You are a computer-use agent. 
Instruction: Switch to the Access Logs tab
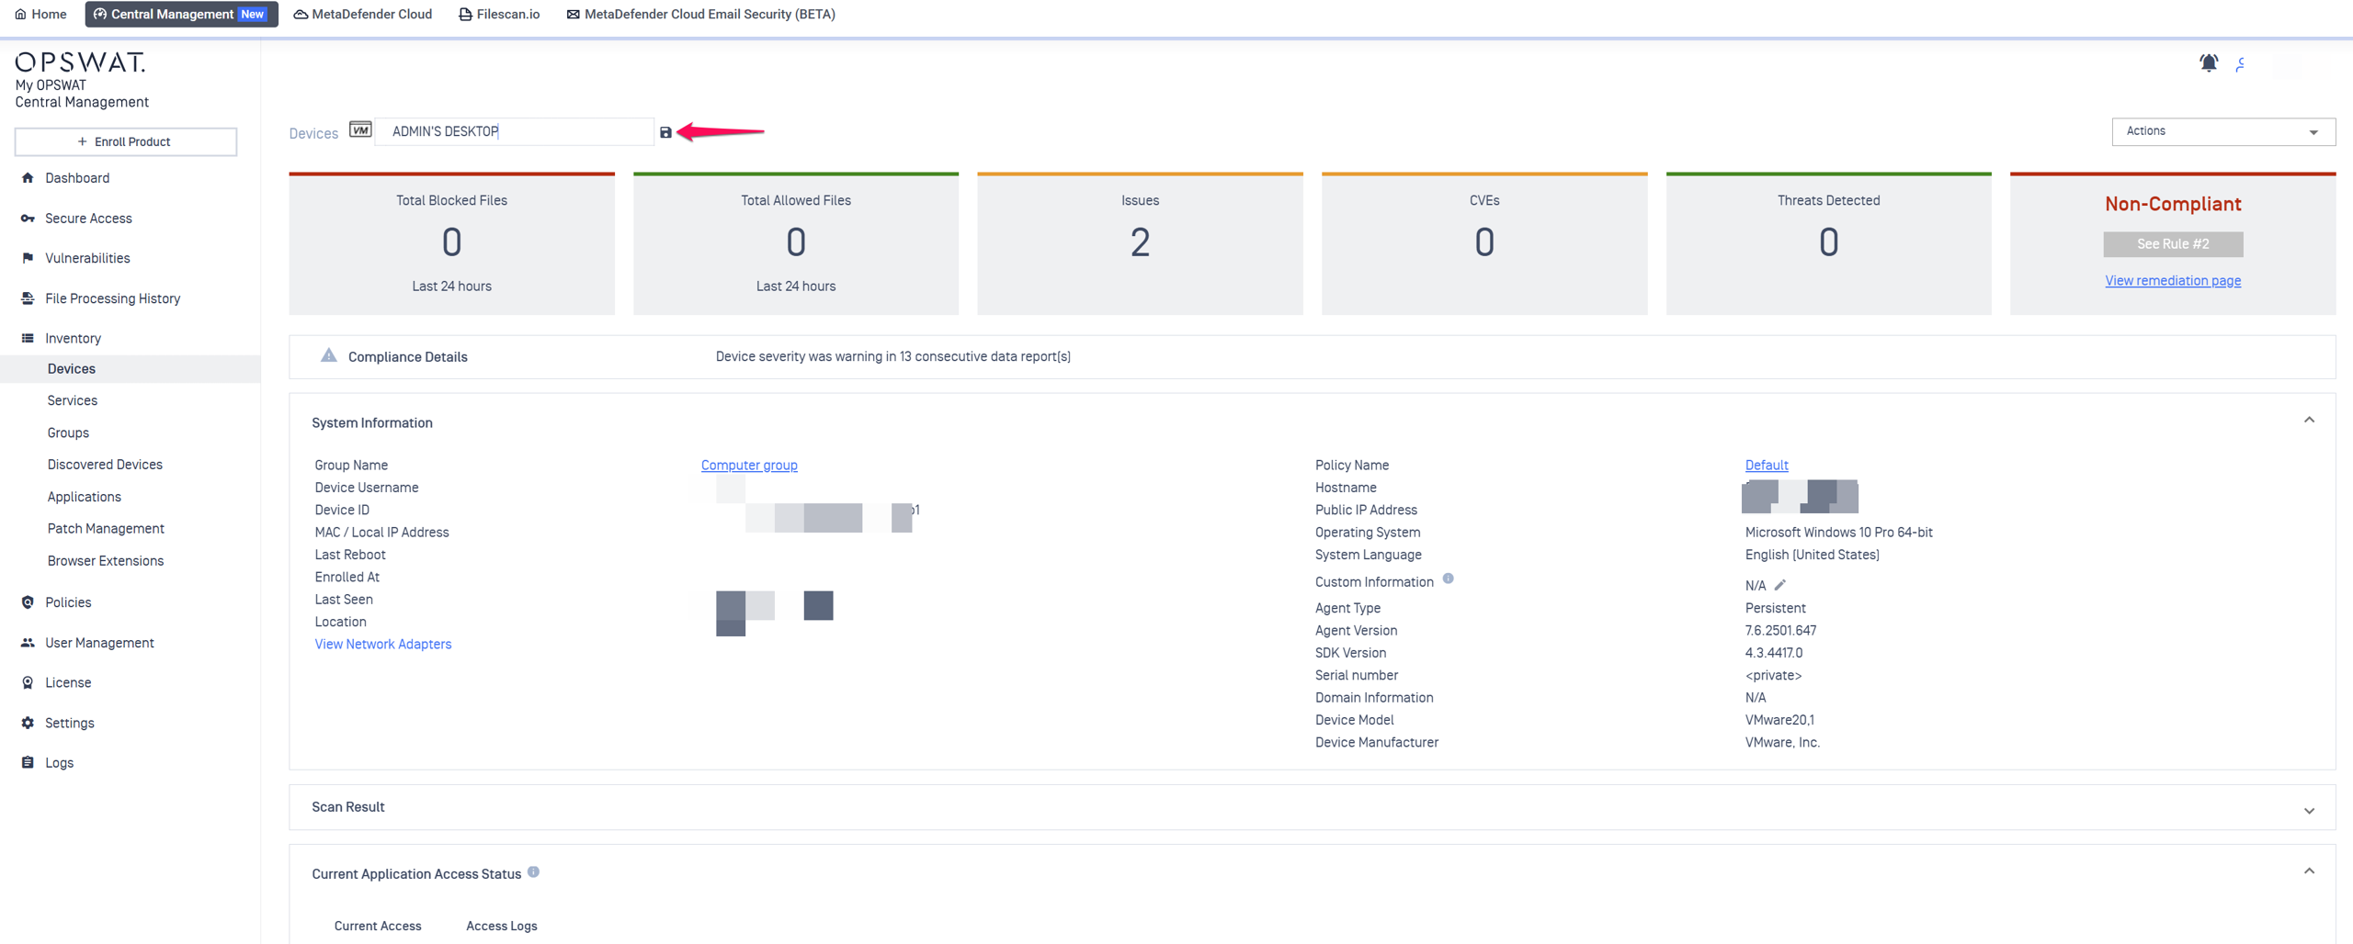(x=501, y=926)
